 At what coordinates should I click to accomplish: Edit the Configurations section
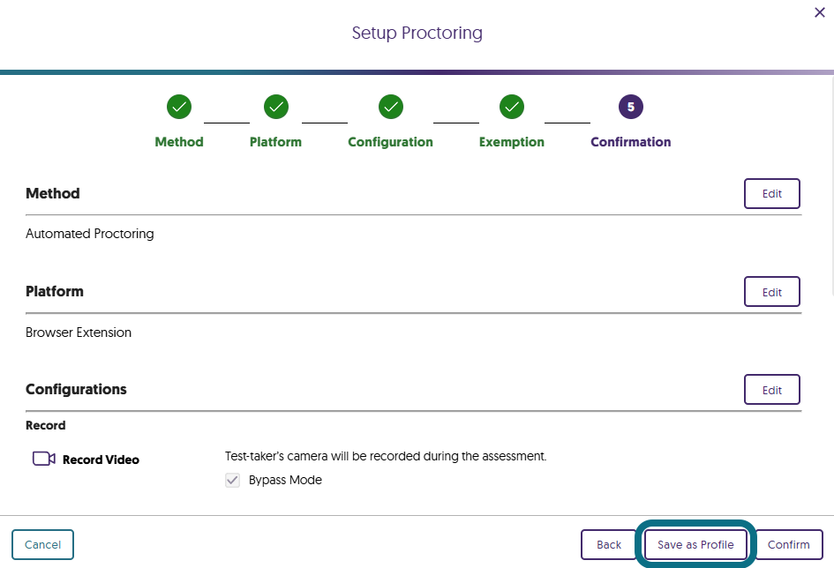(771, 390)
